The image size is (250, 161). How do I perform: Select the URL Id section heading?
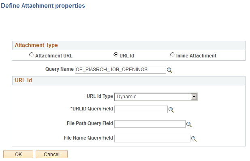pos(24,80)
